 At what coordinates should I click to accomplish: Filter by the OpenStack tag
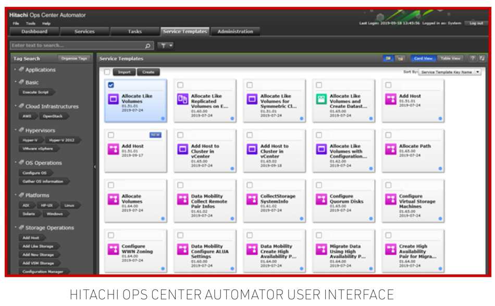click(53, 116)
